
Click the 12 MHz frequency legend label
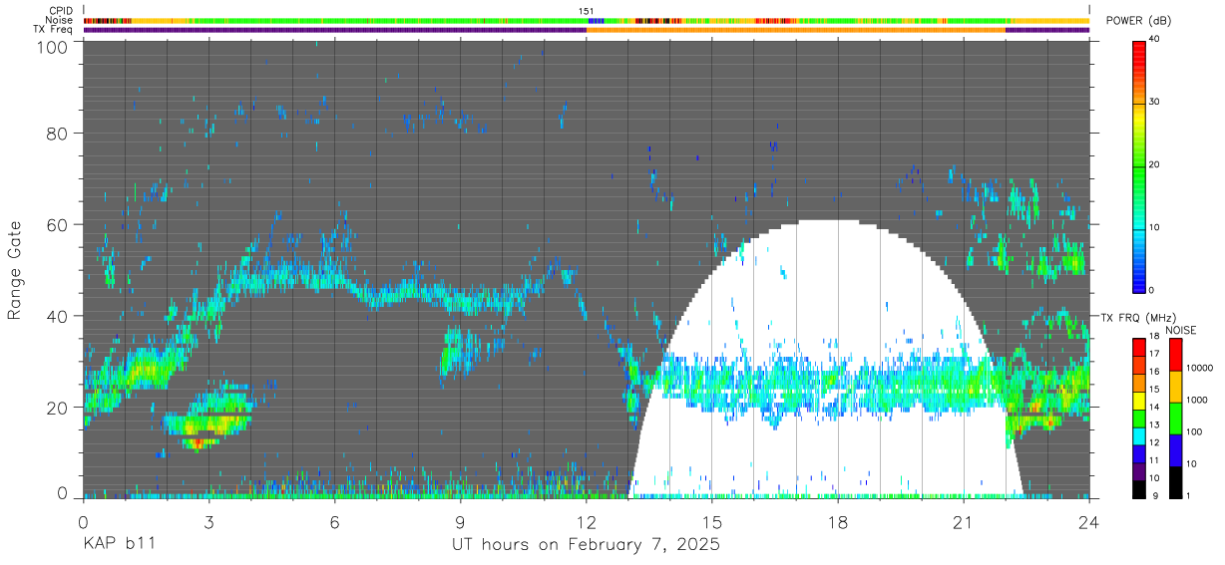click(x=1153, y=443)
